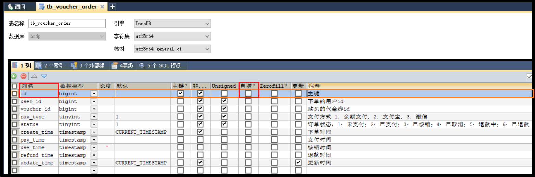
Task: Click the comment 下单的用户id
Action: click(x=326, y=101)
